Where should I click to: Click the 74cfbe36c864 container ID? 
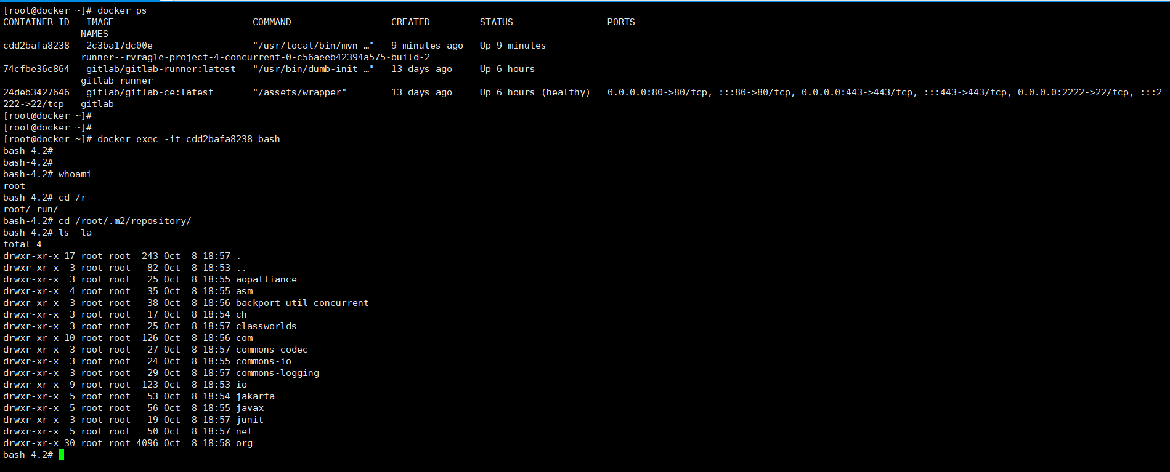point(36,69)
